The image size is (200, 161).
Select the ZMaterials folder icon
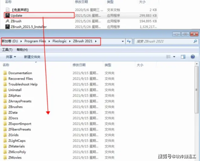pyautogui.click(x=5, y=146)
